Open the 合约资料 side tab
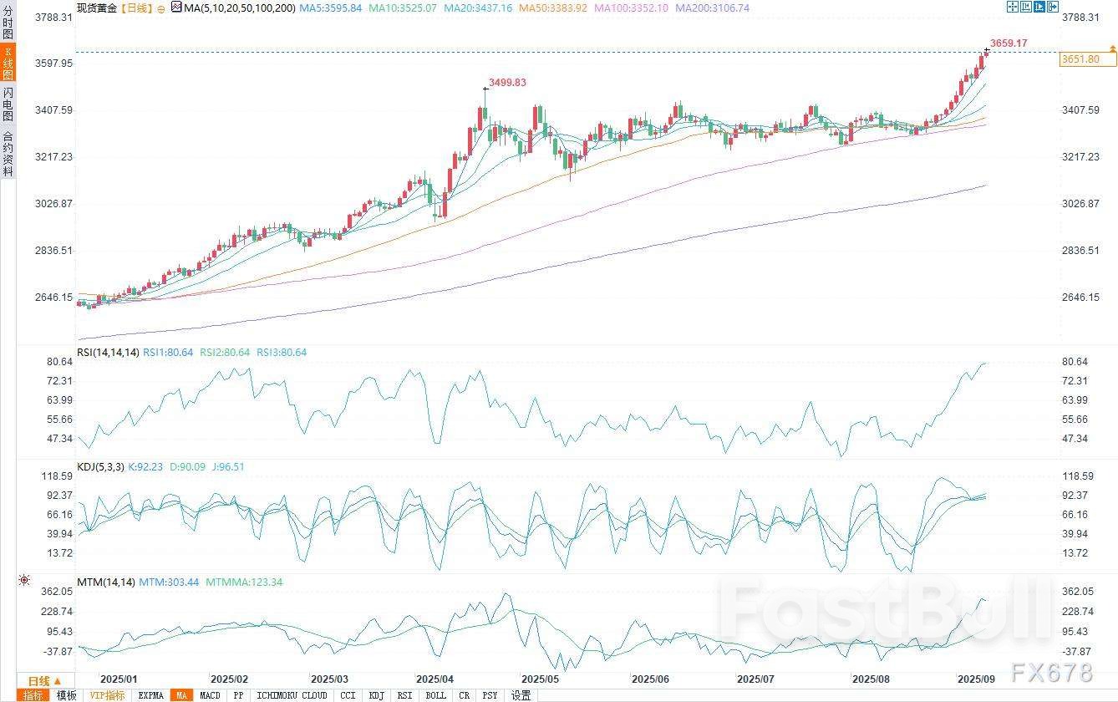Image resolution: width=1118 pixels, height=702 pixels. coord(8,153)
